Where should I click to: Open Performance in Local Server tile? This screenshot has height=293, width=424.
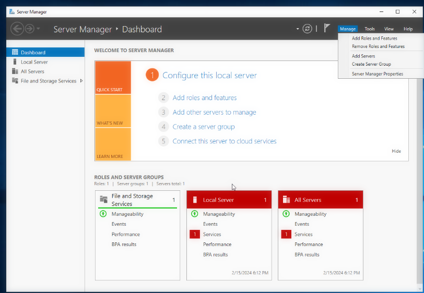point(217,245)
